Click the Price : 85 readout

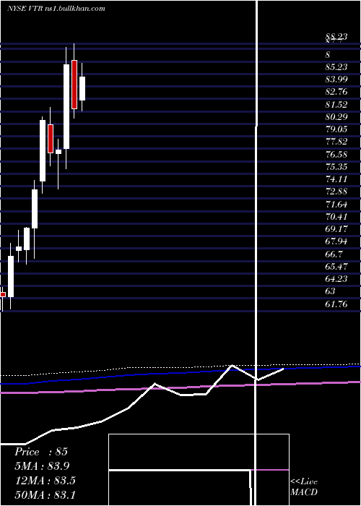(x=41, y=452)
